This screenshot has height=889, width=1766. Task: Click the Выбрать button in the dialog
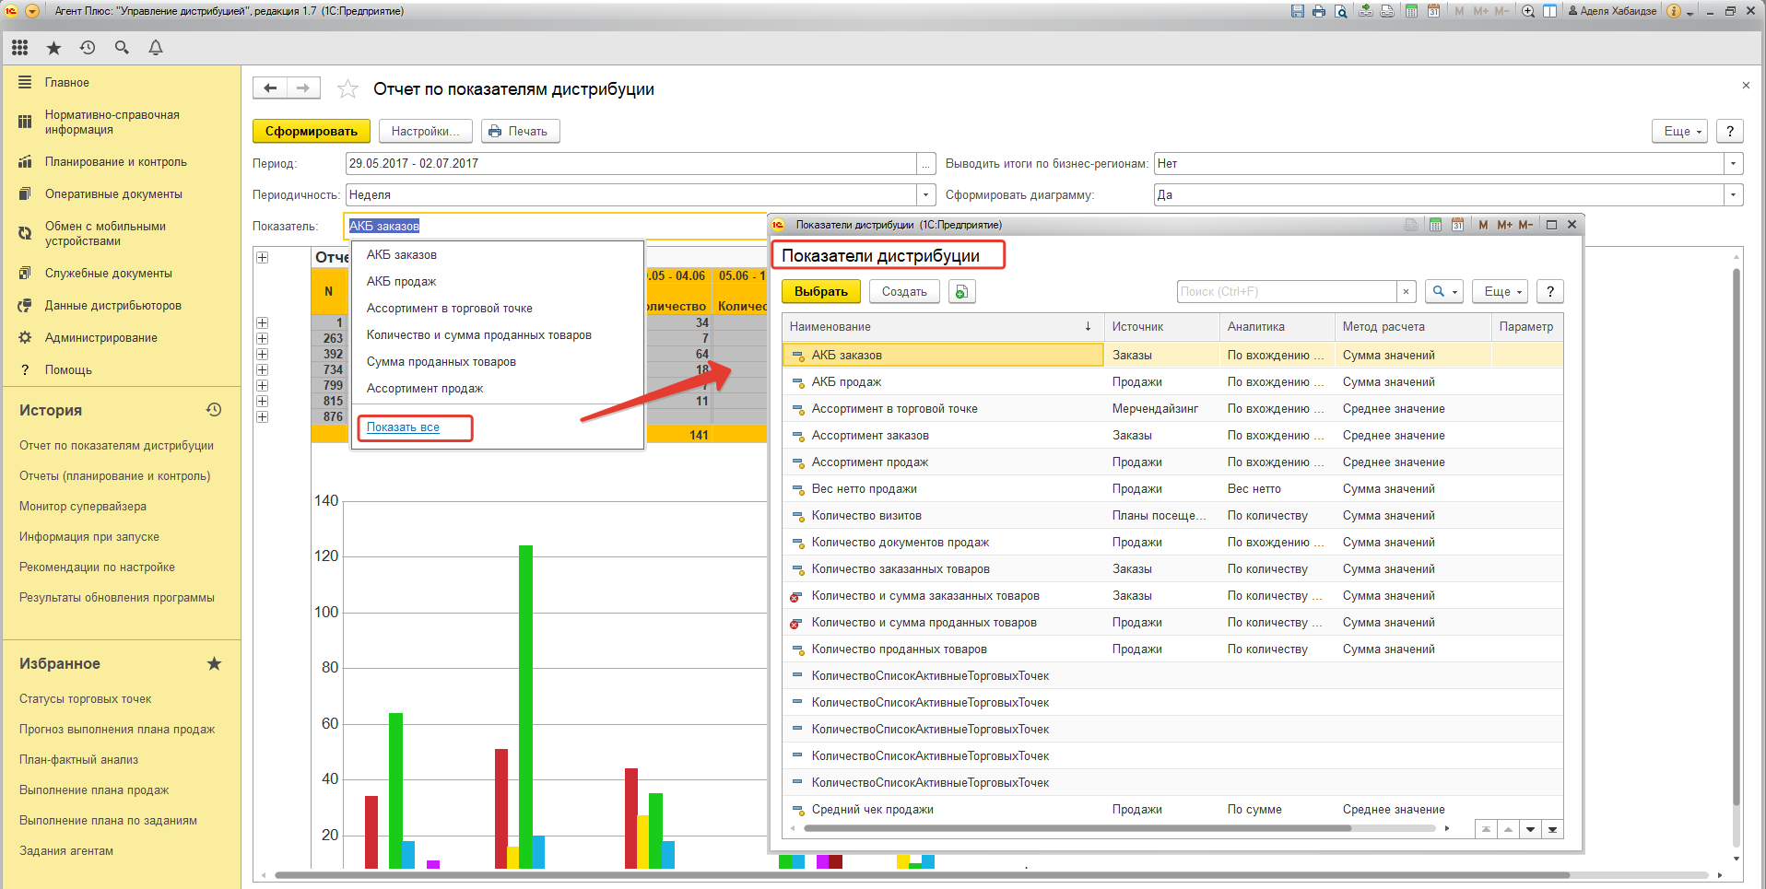[x=821, y=291]
